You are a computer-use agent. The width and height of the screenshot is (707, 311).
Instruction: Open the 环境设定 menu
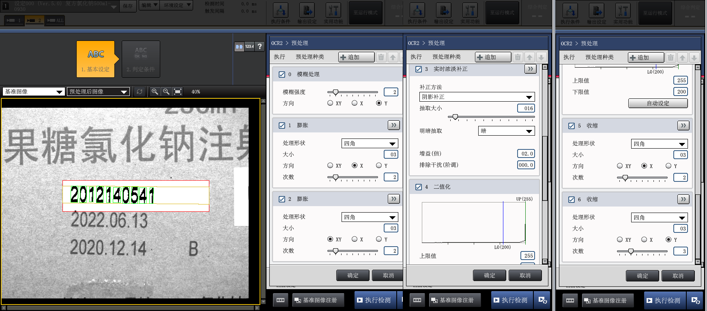click(177, 5)
